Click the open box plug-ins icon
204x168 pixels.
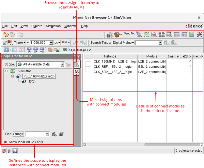coord(117,35)
